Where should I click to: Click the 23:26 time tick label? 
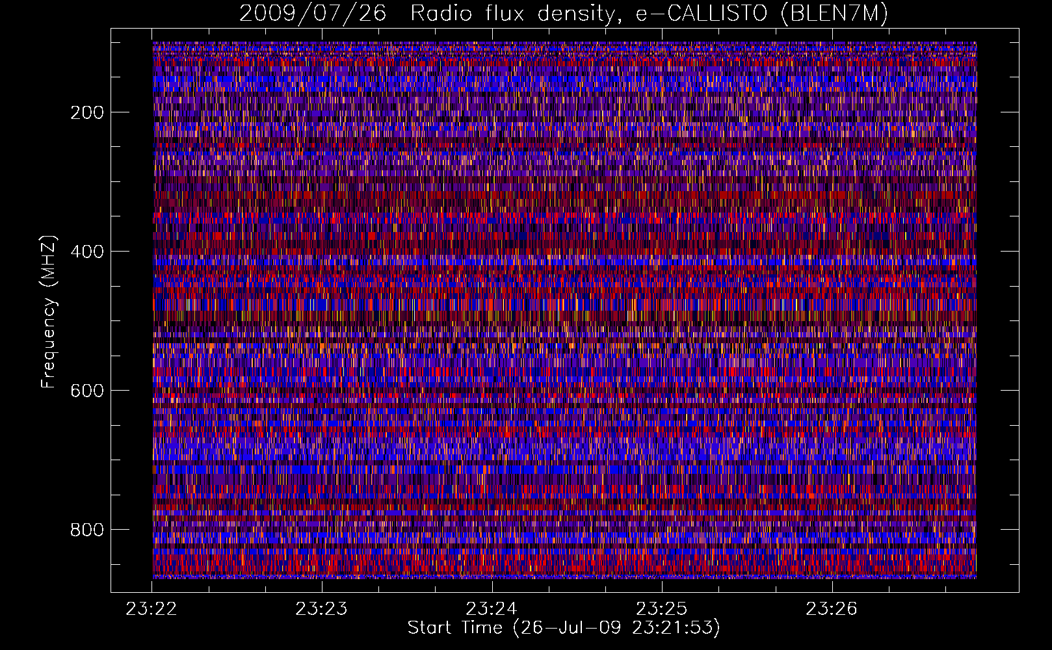[832, 609]
